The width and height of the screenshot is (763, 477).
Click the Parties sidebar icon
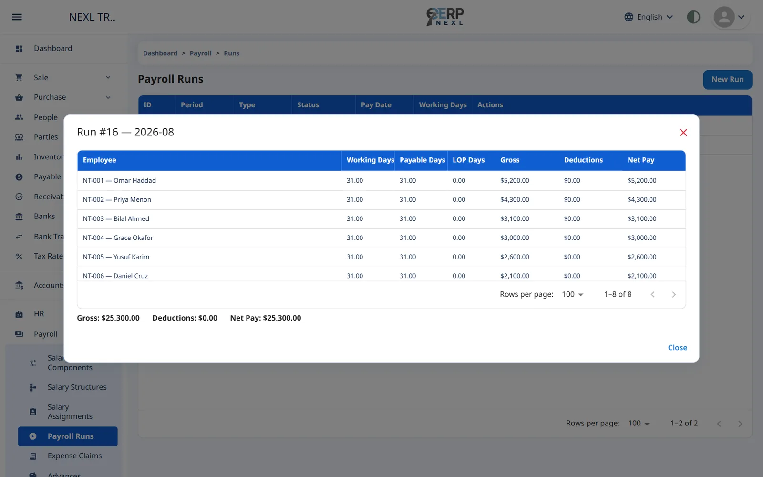click(19, 137)
